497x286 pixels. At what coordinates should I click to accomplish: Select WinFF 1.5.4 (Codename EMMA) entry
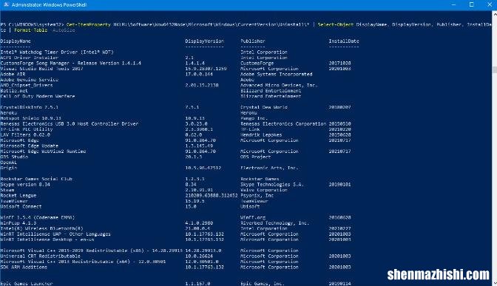[38, 217]
